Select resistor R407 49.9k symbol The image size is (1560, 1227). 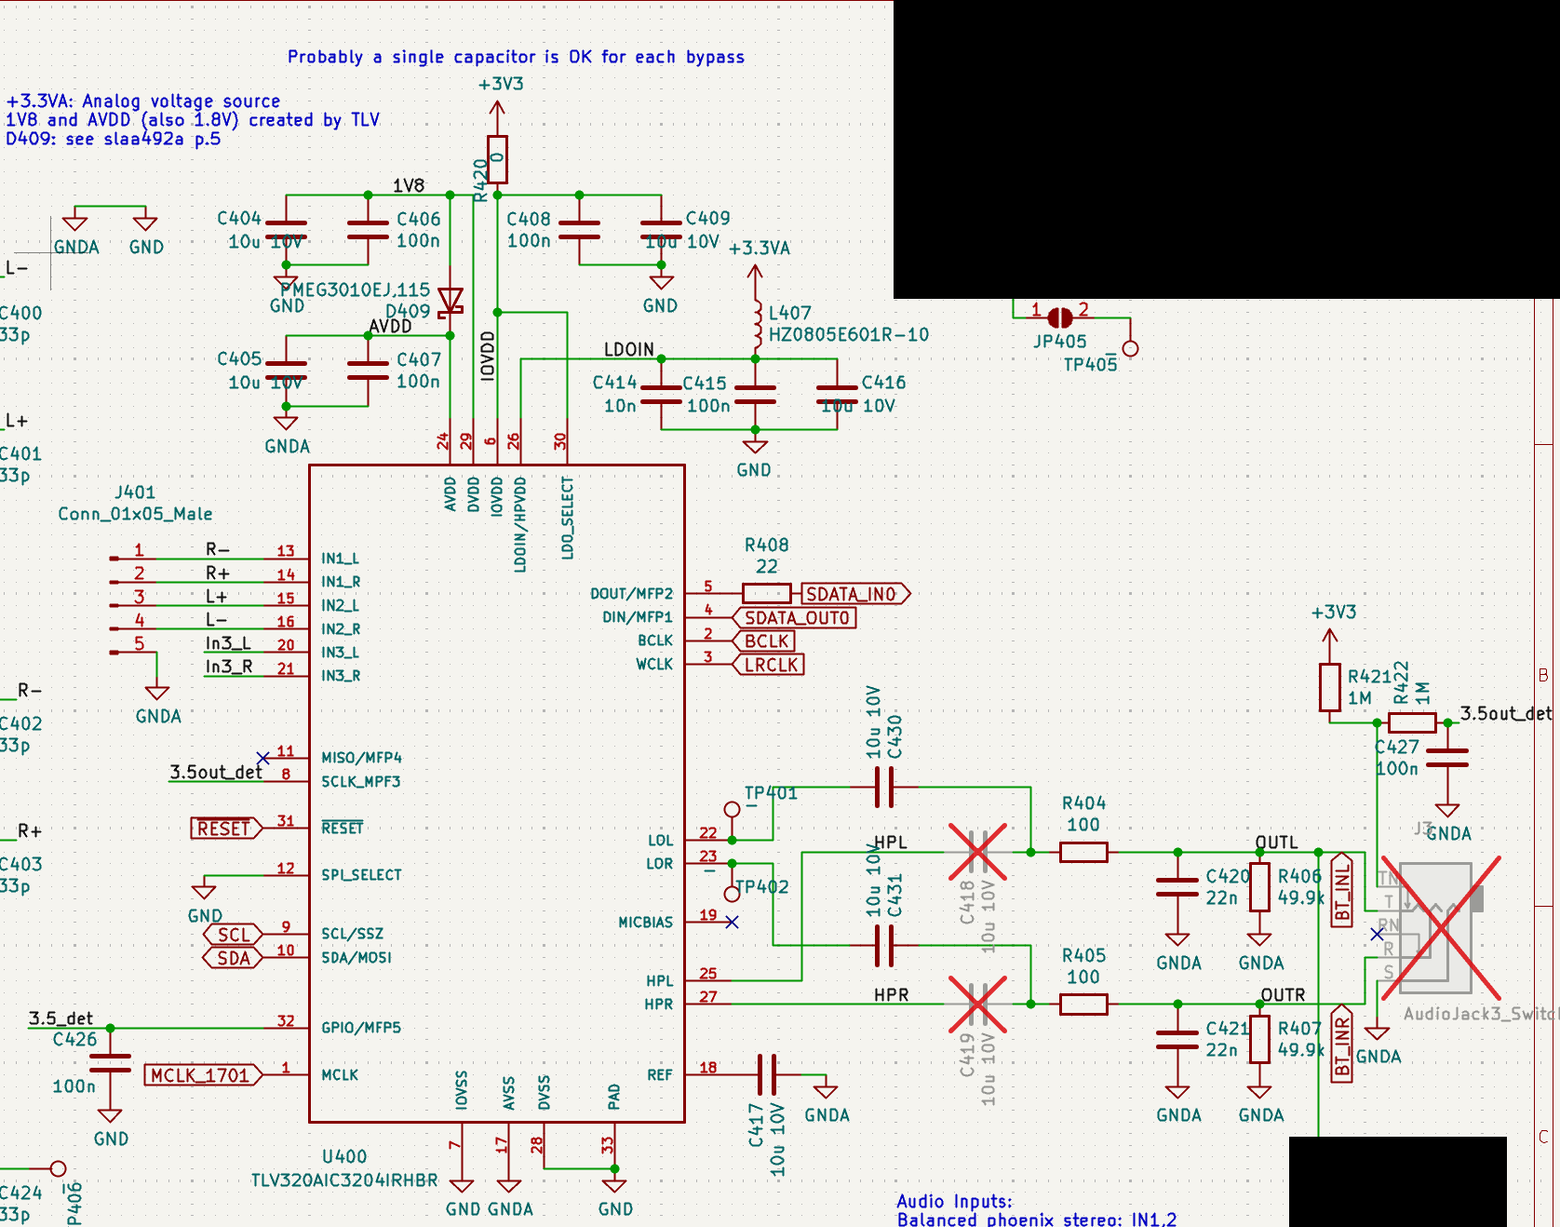point(1259,1039)
